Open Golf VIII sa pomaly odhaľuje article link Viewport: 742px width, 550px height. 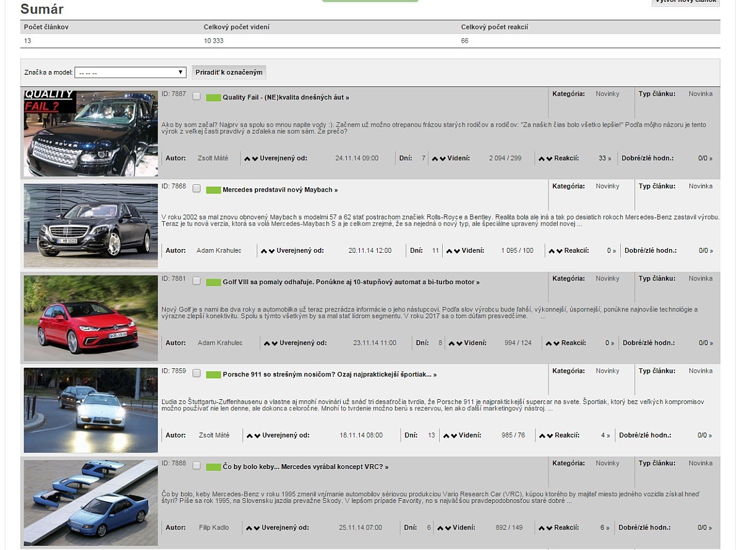(351, 282)
